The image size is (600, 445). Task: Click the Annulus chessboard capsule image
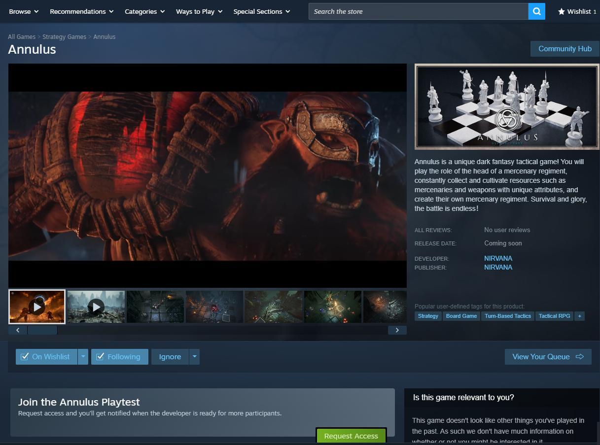click(506, 106)
